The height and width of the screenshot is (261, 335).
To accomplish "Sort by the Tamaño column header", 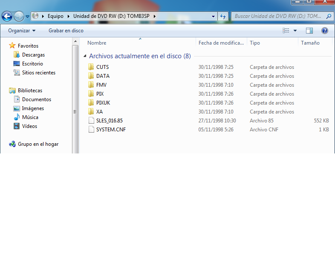I will [310, 43].
